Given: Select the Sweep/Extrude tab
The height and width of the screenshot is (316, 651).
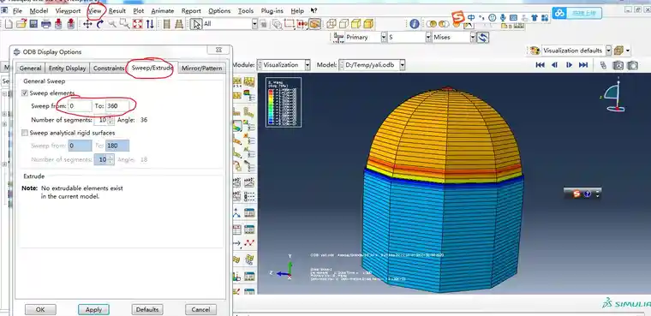Looking at the screenshot, I should coord(152,68).
